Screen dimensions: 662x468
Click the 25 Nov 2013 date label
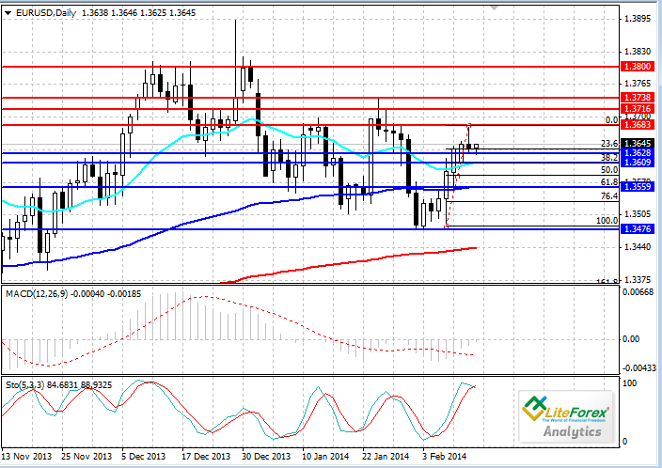tap(87, 457)
